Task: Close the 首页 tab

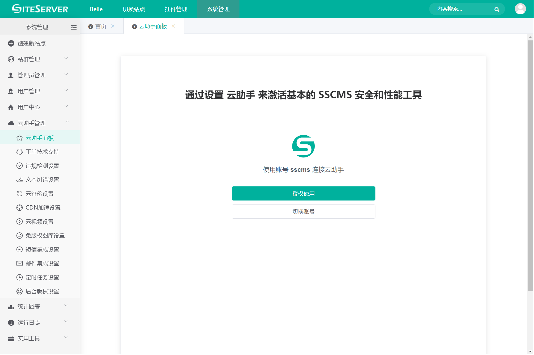Action: [x=113, y=26]
